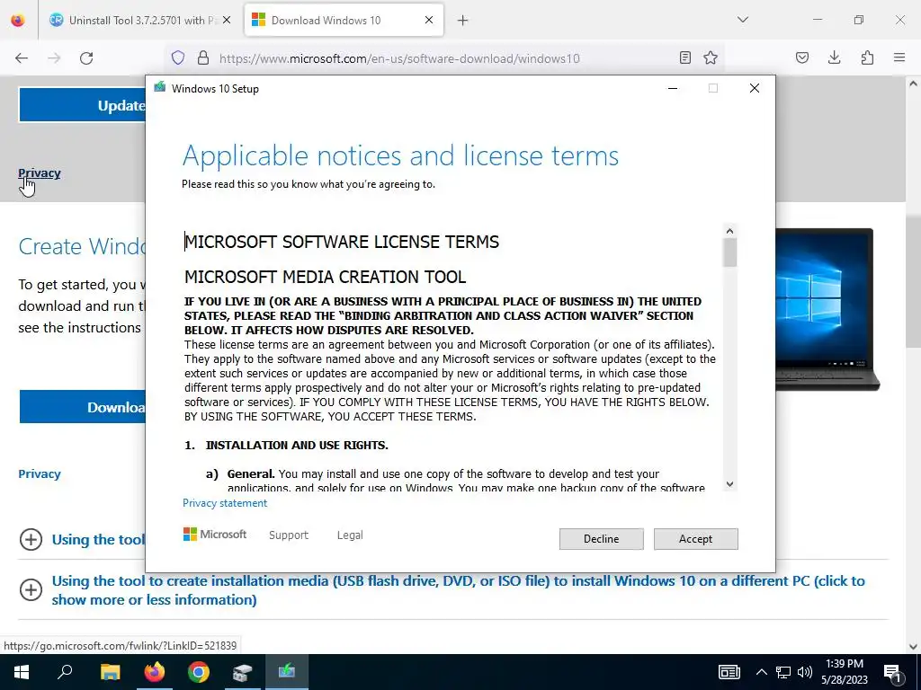Click 'MICROSOFT SOFTWARE LICENSE TERMS' heading text
Screen dimensions: 921x690
[342, 242]
